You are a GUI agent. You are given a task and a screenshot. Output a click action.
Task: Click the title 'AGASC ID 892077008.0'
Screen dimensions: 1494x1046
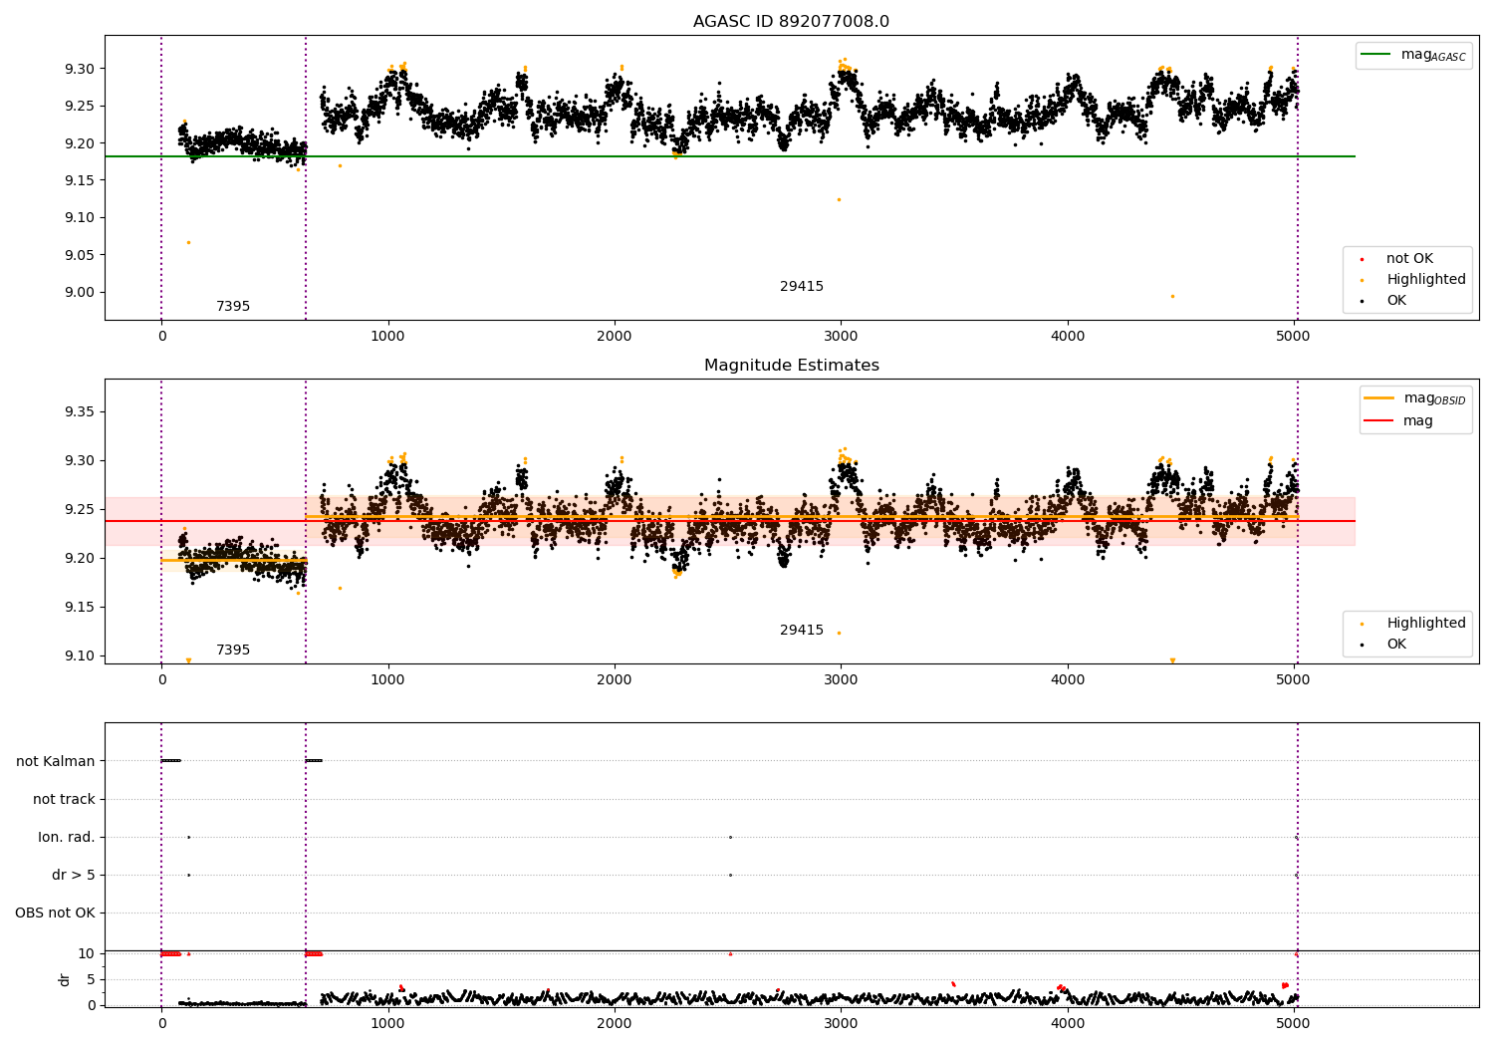791,22
